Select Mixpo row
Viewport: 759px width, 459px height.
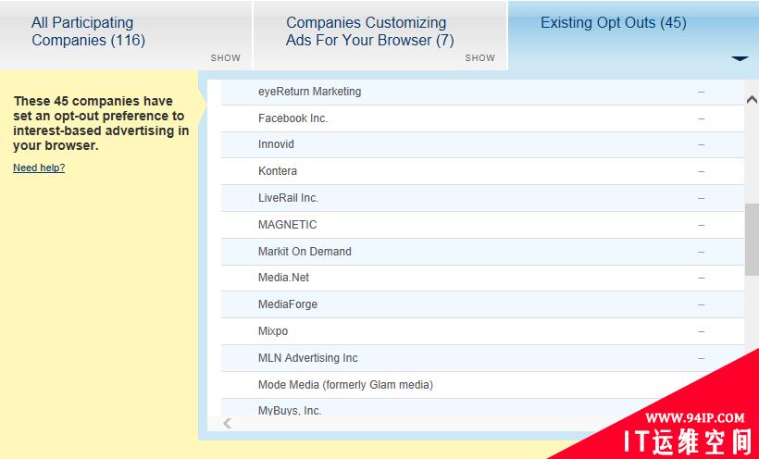click(x=482, y=331)
